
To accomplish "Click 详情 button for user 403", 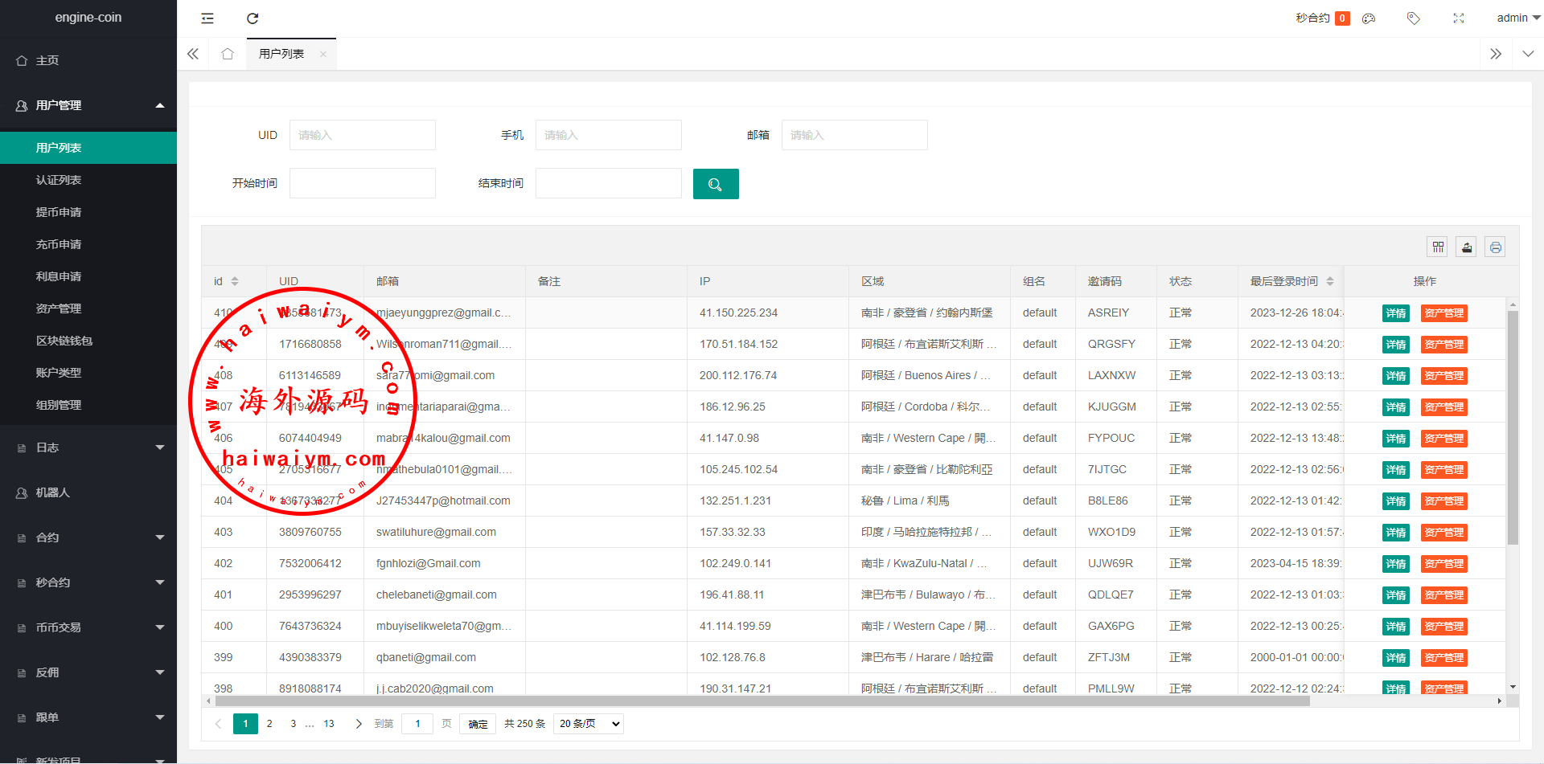I will 1395,533.
